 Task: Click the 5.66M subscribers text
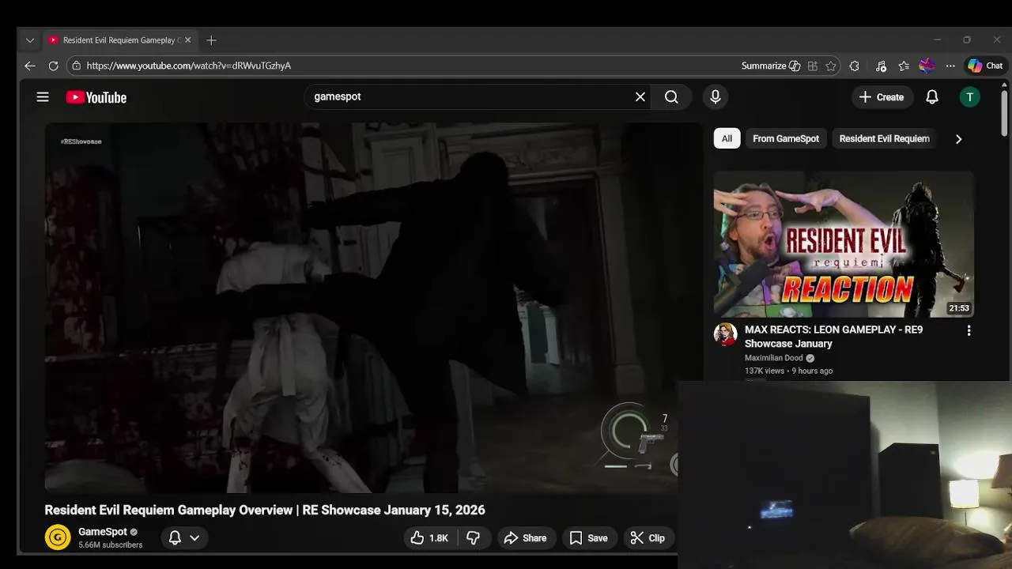click(111, 545)
